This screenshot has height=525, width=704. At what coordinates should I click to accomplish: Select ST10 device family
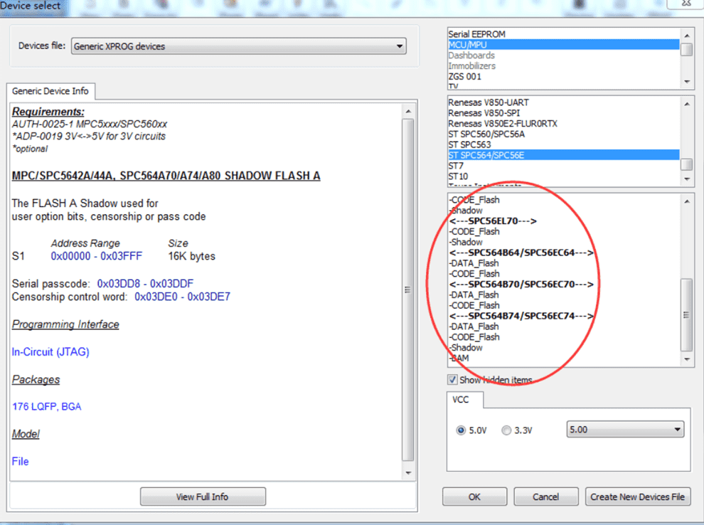(563, 176)
